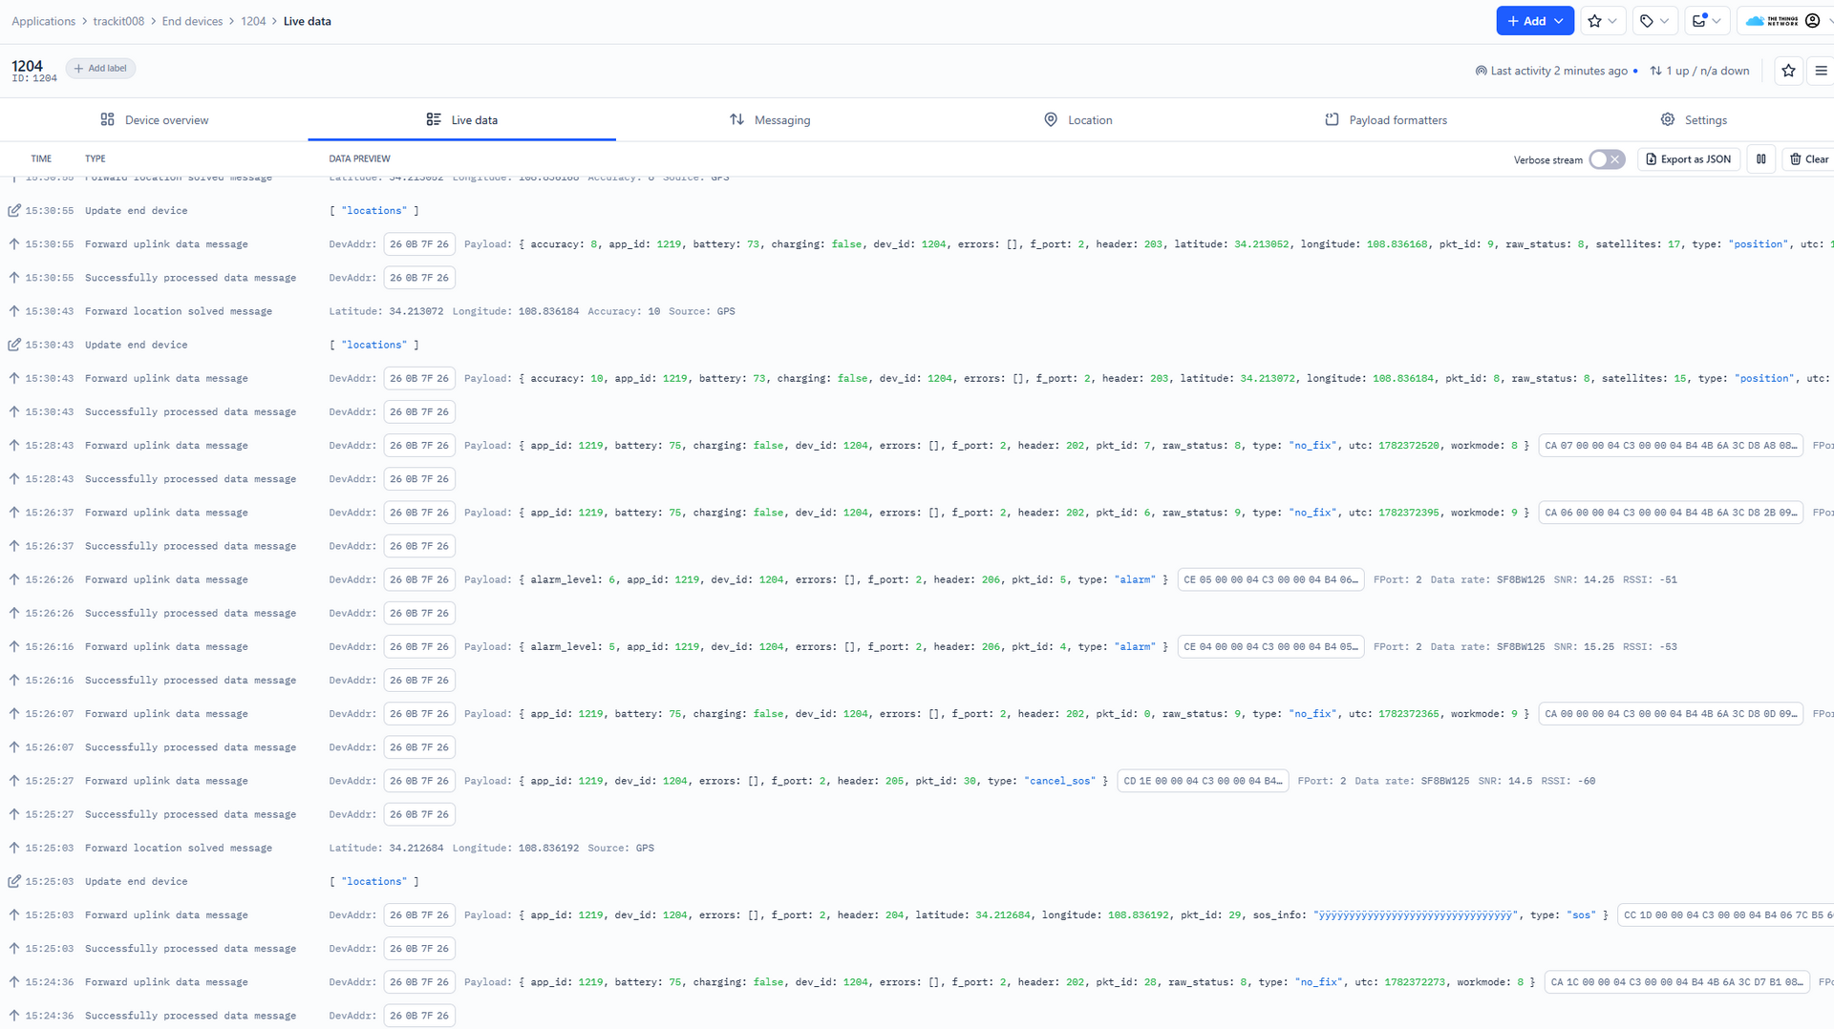Screen dimensions: 1834x1029
Task: Navigate to End devices breadcrumb
Action: tap(192, 21)
